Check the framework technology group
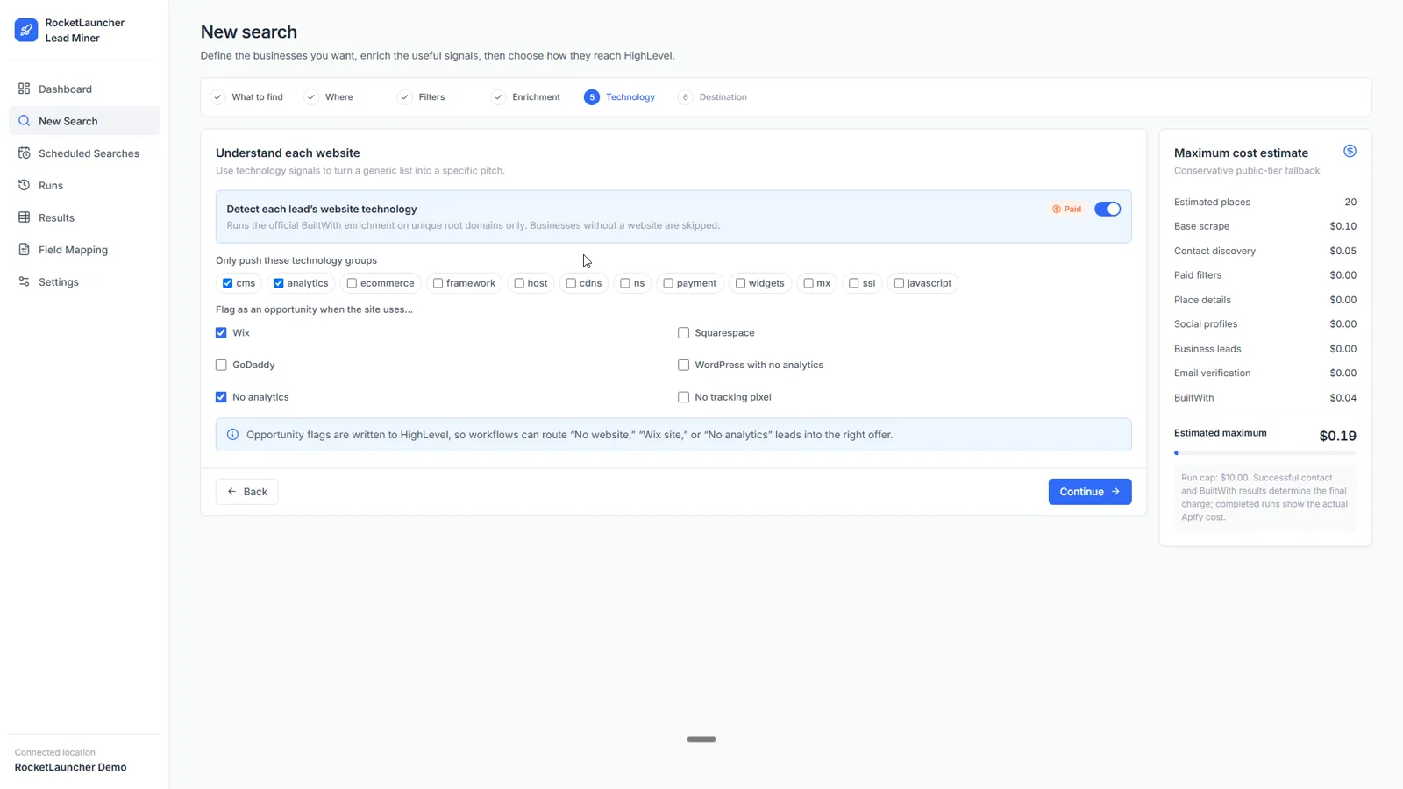 click(x=438, y=283)
